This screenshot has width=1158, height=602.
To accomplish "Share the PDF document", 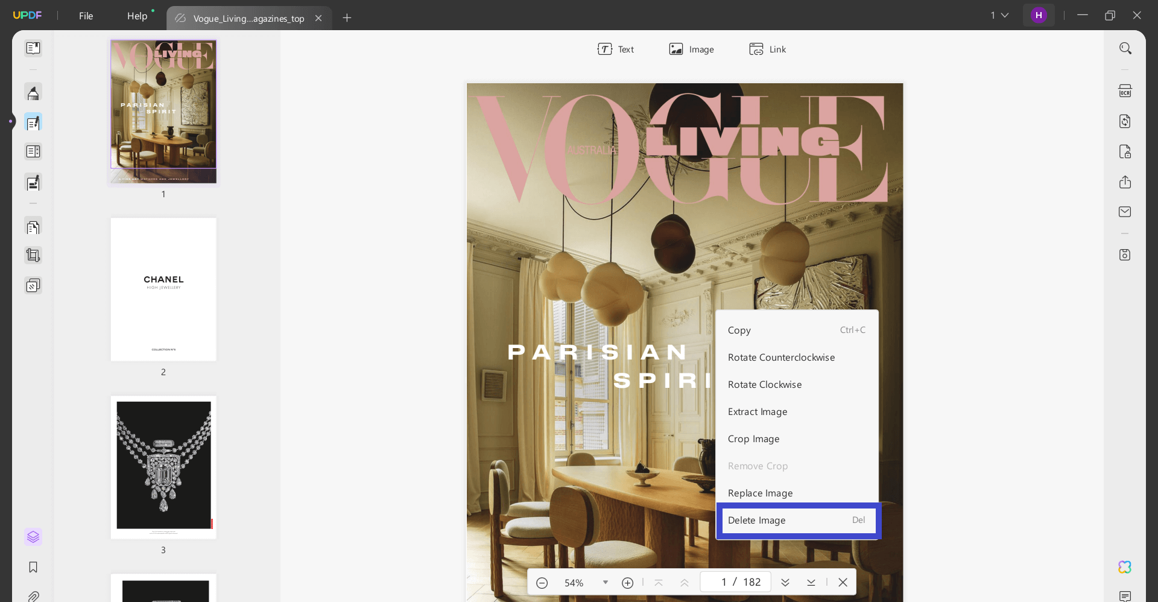I will click(x=1125, y=182).
